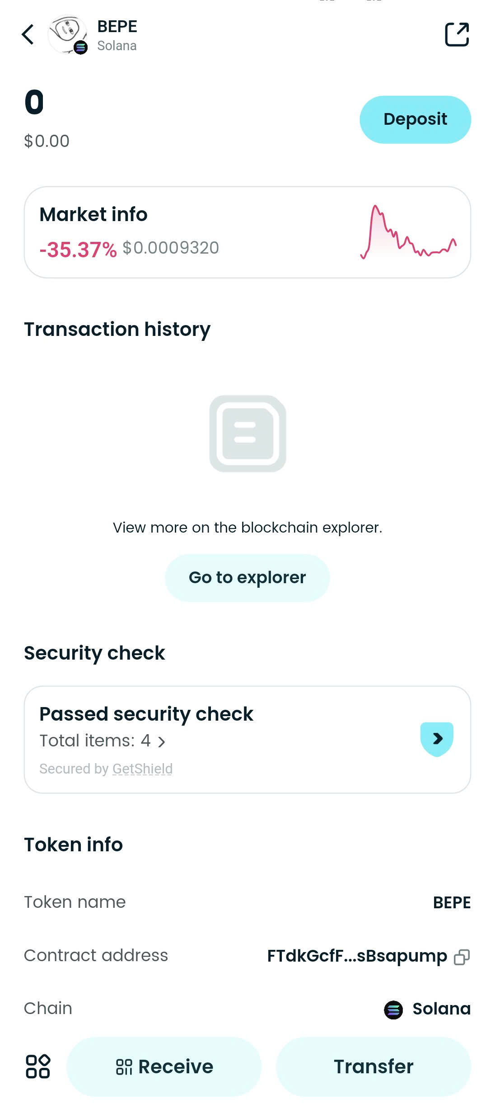This screenshot has width=495, height=1109.
Task: Open 'Total items: 4' disclosure arrow
Action: (x=163, y=740)
